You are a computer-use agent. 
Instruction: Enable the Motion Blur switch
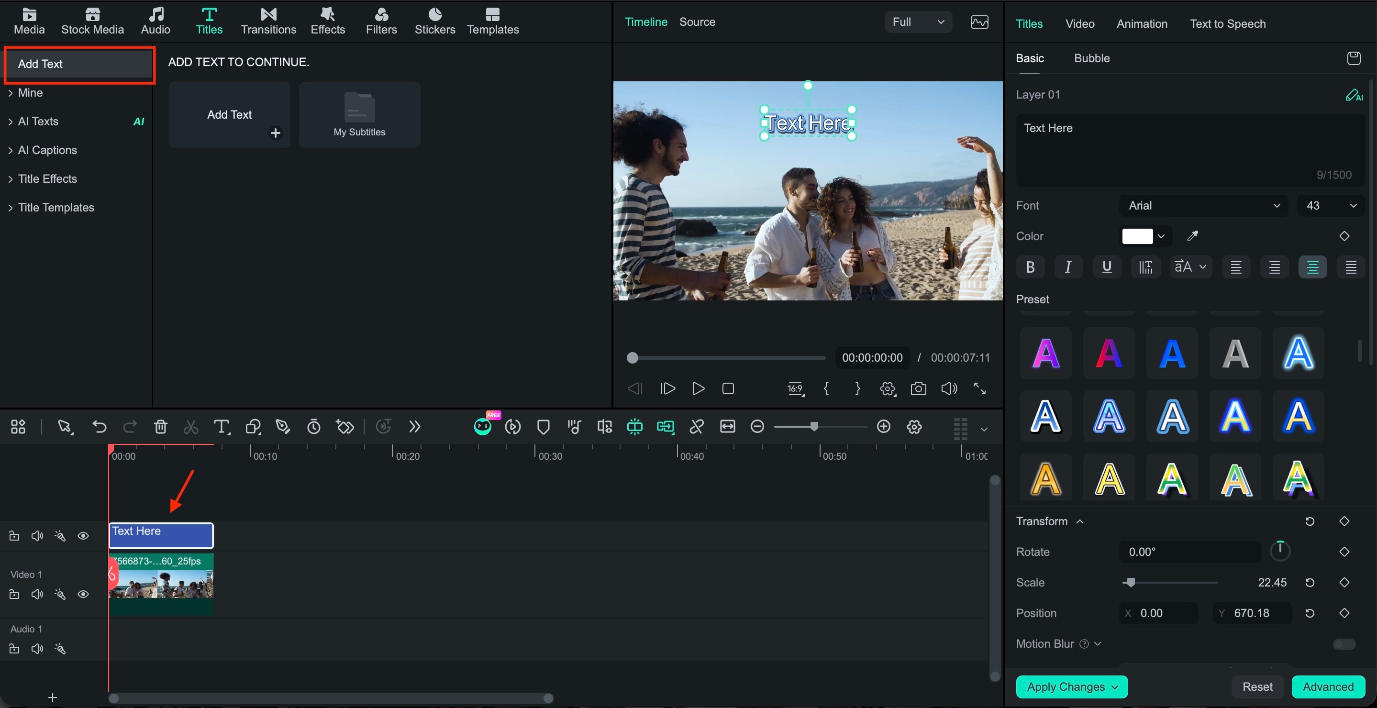(x=1344, y=644)
